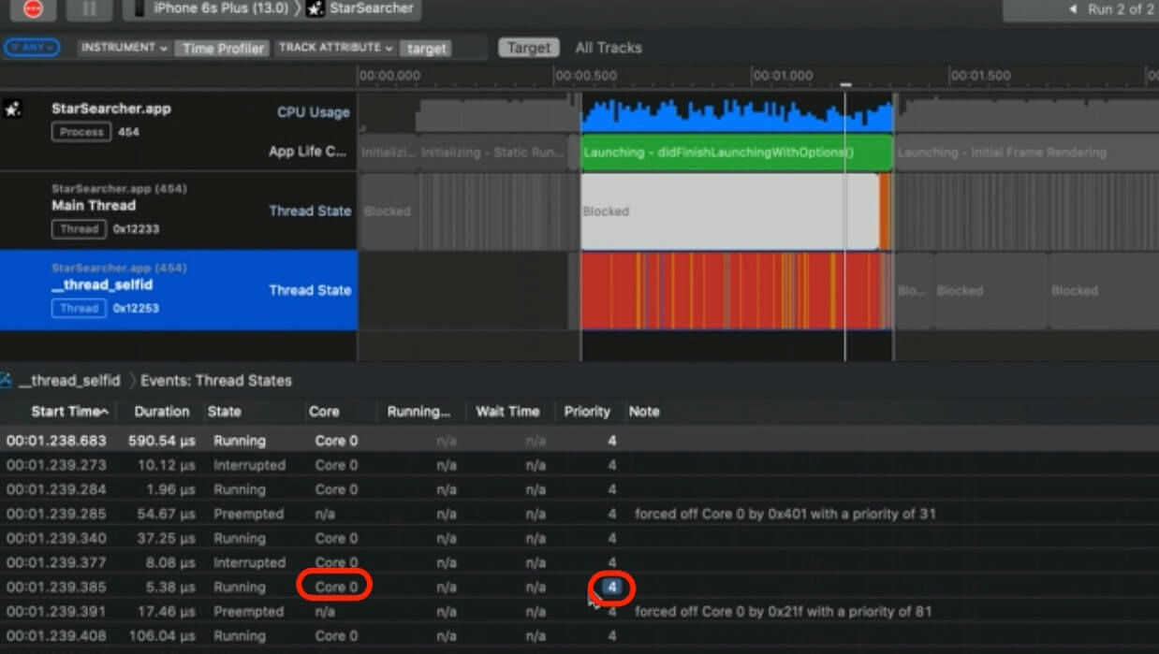Click the green didFinishLaunchingWithOptions lifecycle segment
This screenshot has height=654, width=1159.
pyautogui.click(x=736, y=153)
